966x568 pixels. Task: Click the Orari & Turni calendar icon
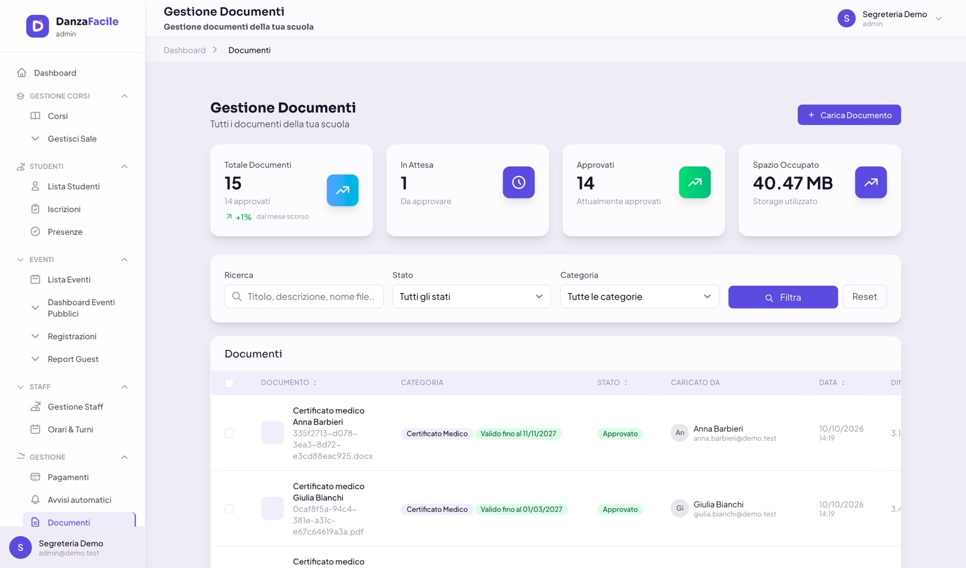pyautogui.click(x=35, y=429)
